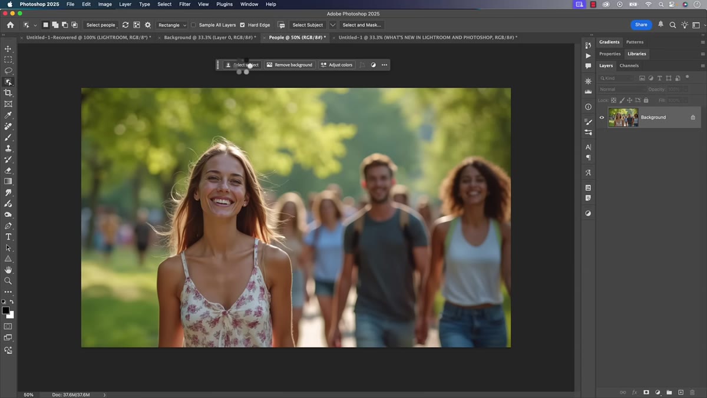Select the Move tool

pos(8,49)
